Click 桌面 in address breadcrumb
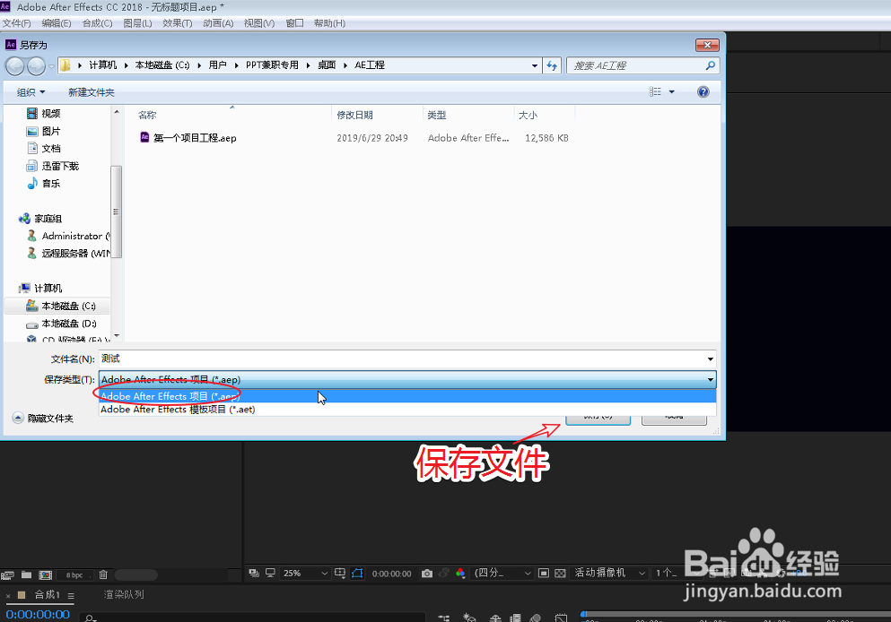This screenshot has width=891, height=622. [x=327, y=65]
